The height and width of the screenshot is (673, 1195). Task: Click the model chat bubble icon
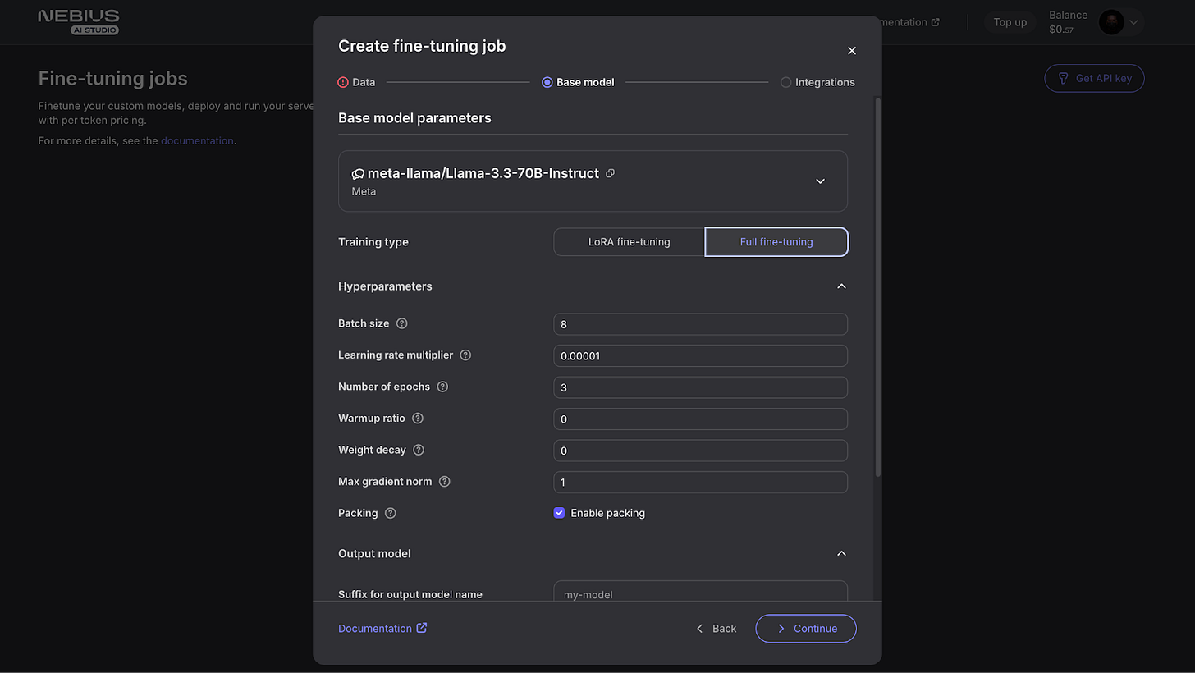(x=358, y=174)
